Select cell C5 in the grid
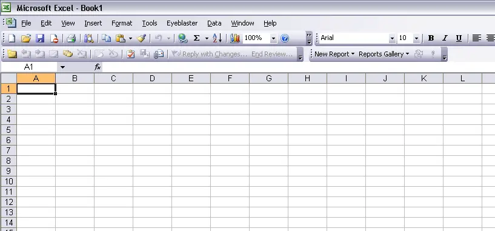The image size is (495, 231). coord(114,130)
